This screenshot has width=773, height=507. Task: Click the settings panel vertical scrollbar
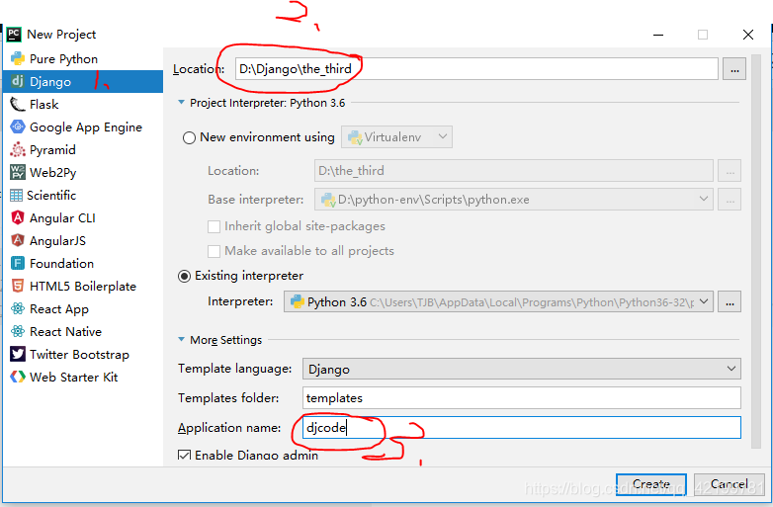[x=756, y=251]
